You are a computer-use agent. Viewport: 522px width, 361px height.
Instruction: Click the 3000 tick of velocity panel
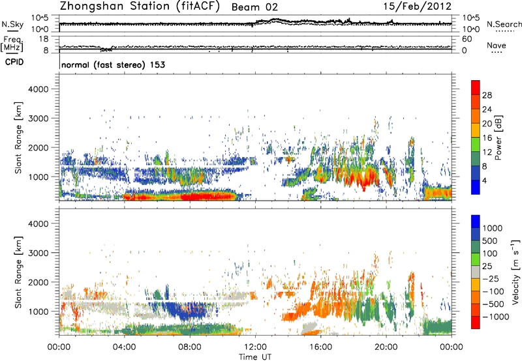(x=38, y=253)
